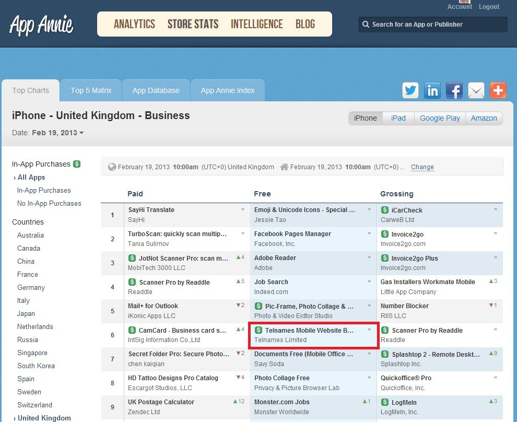Choose South Korea in Countries list
517x422 pixels.
36,366
